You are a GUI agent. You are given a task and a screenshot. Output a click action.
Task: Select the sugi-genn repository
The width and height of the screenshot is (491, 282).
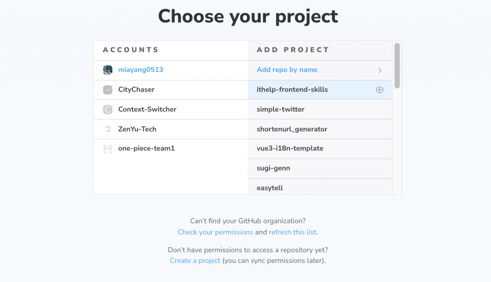[x=273, y=168]
